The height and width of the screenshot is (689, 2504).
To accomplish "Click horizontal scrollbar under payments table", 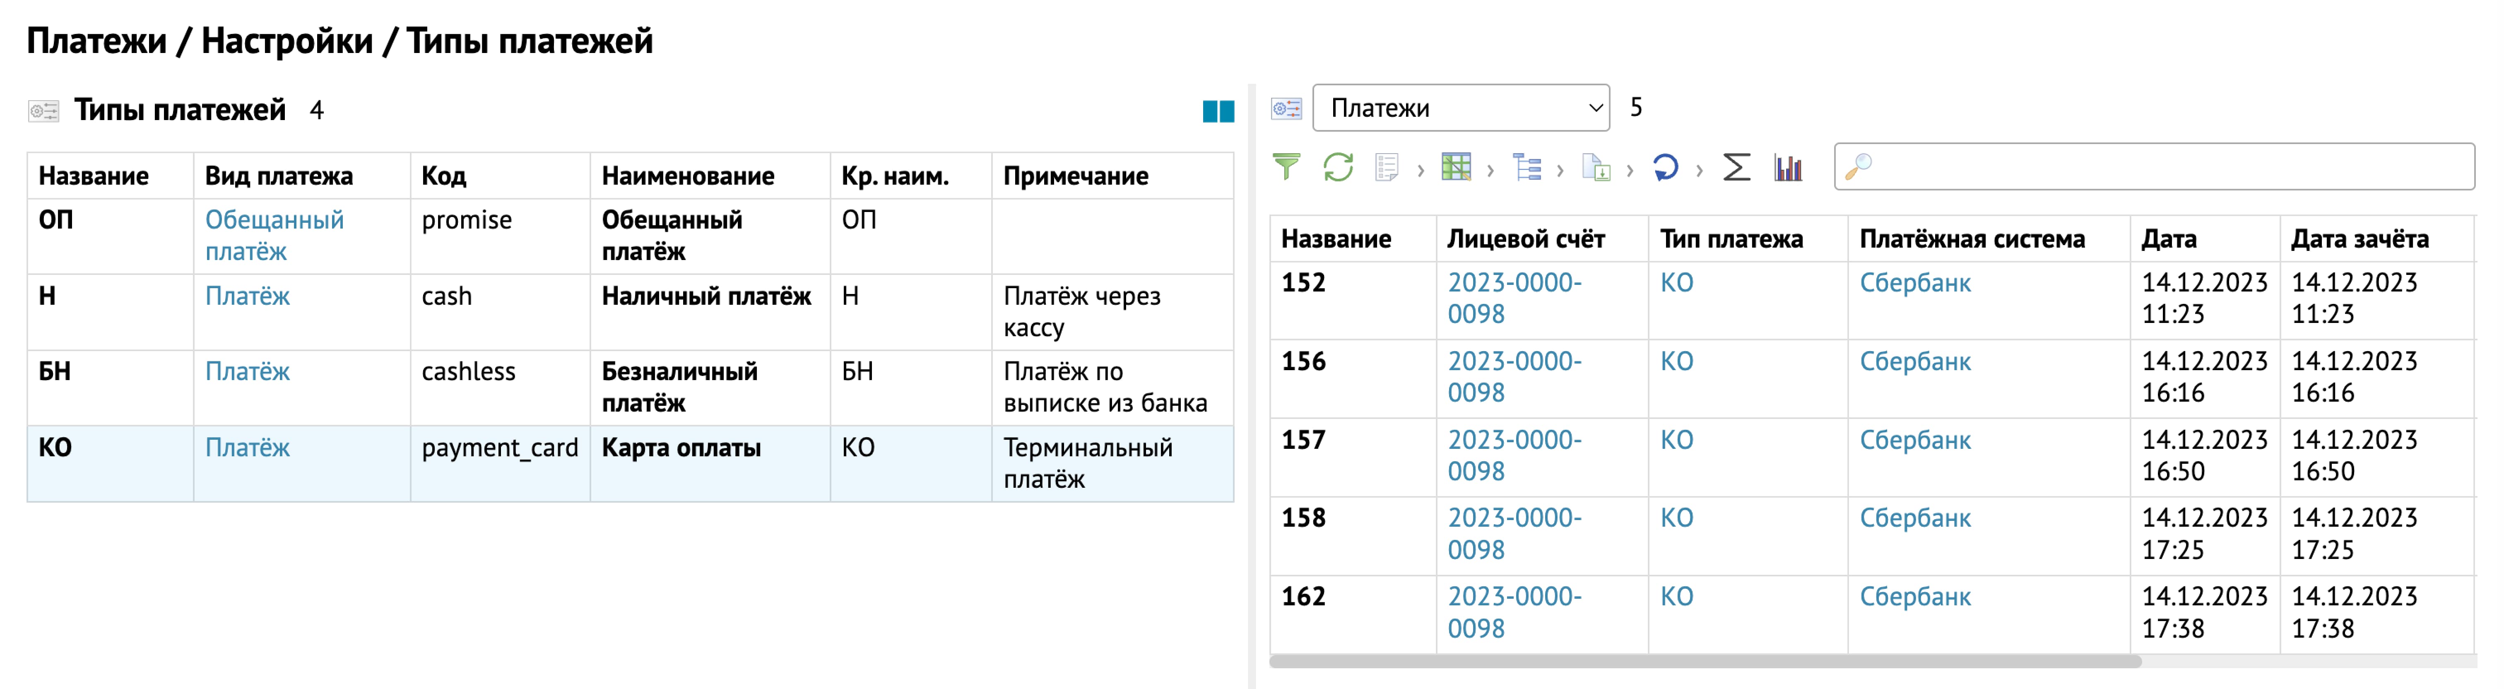I will [1705, 661].
